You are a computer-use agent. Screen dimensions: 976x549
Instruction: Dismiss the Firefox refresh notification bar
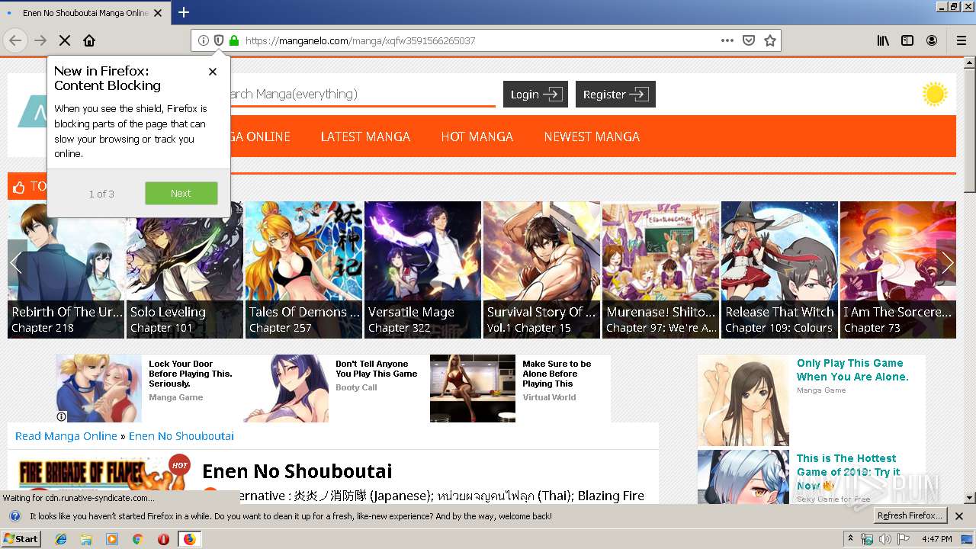tap(959, 516)
